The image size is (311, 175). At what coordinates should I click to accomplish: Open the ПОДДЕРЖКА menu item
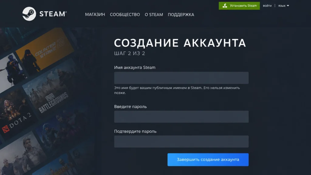(181, 15)
